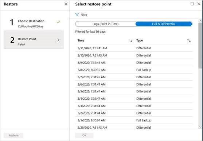Screen dimensions: 203x141
Task: Click Differential type on 3/2/2020 row
Action: point(144,113)
